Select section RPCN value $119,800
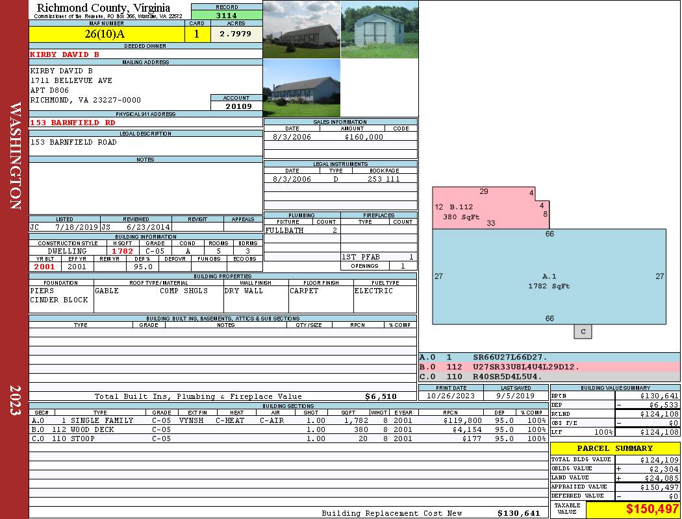 coord(462,420)
